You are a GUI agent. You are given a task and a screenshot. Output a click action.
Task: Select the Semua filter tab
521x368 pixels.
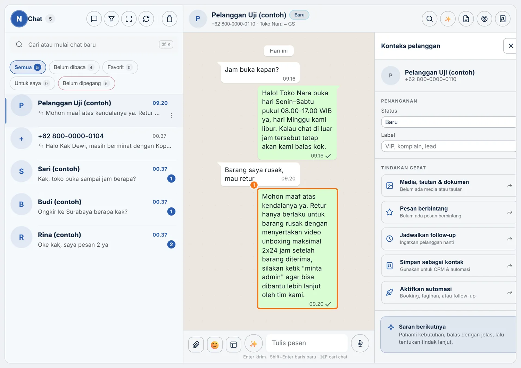(28, 67)
